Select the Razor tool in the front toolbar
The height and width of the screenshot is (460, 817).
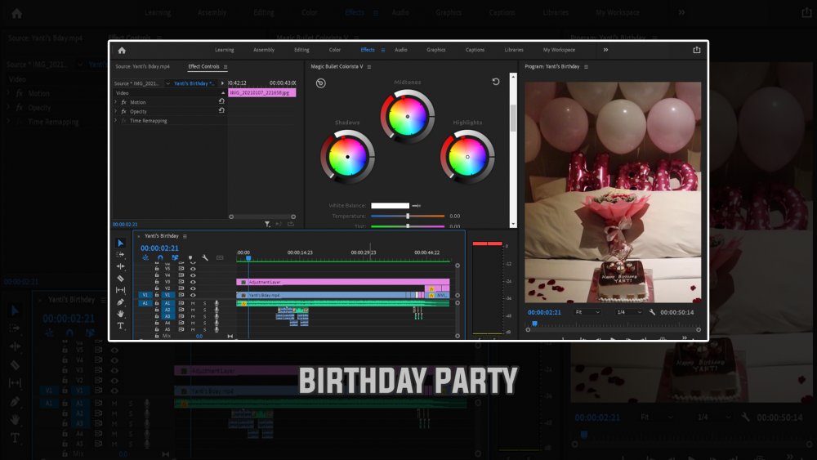(120, 278)
